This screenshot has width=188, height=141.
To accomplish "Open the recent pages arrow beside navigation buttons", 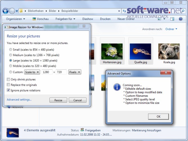I will 17,11.
